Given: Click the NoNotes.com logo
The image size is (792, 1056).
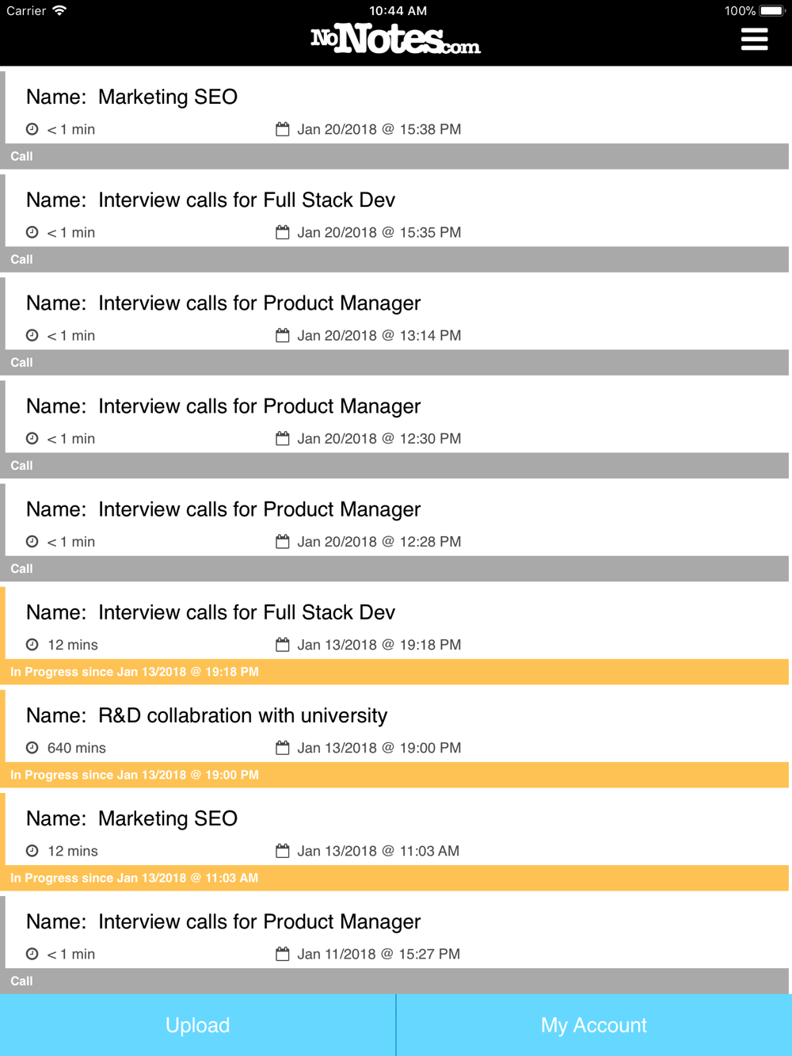Looking at the screenshot, I should [x=395, y=39].
